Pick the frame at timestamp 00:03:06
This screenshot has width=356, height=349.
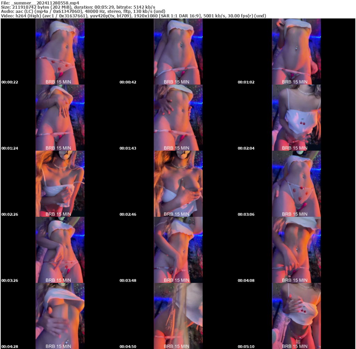[296, 184]
